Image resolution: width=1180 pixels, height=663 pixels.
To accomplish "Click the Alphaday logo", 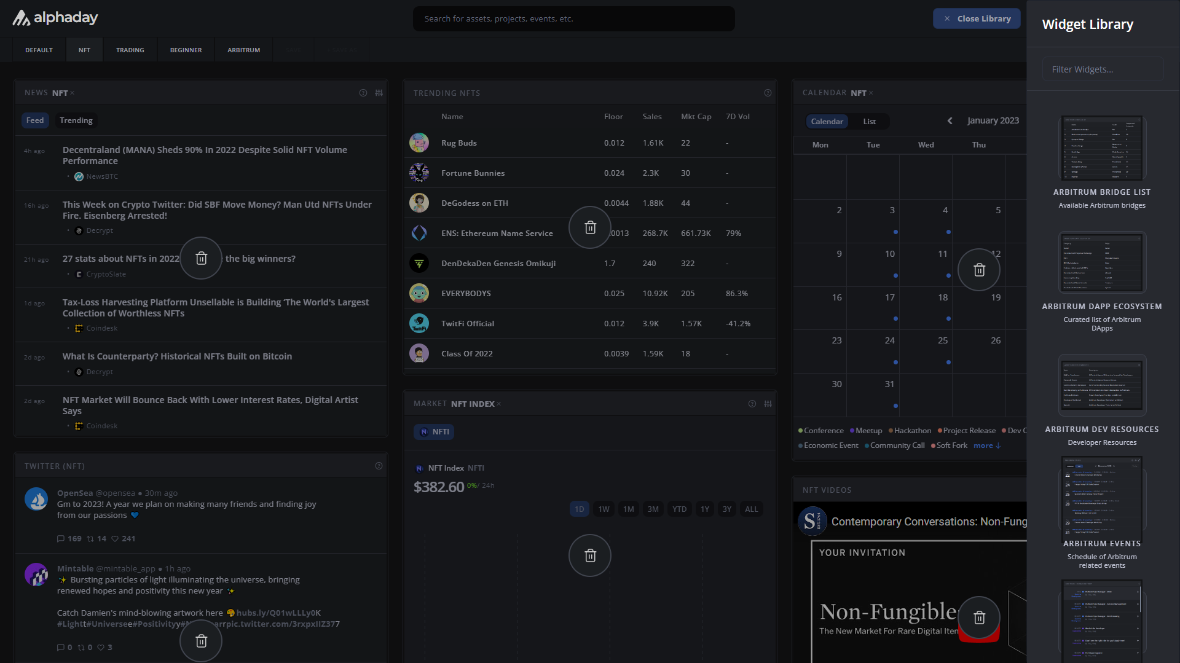I will 55,18.
